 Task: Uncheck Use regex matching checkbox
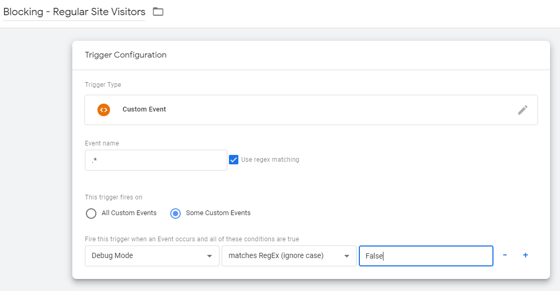(234, 160)
